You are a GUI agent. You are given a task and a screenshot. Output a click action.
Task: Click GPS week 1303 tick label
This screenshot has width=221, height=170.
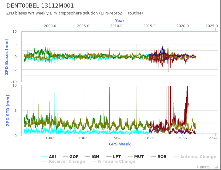click(x=83, y=138)
